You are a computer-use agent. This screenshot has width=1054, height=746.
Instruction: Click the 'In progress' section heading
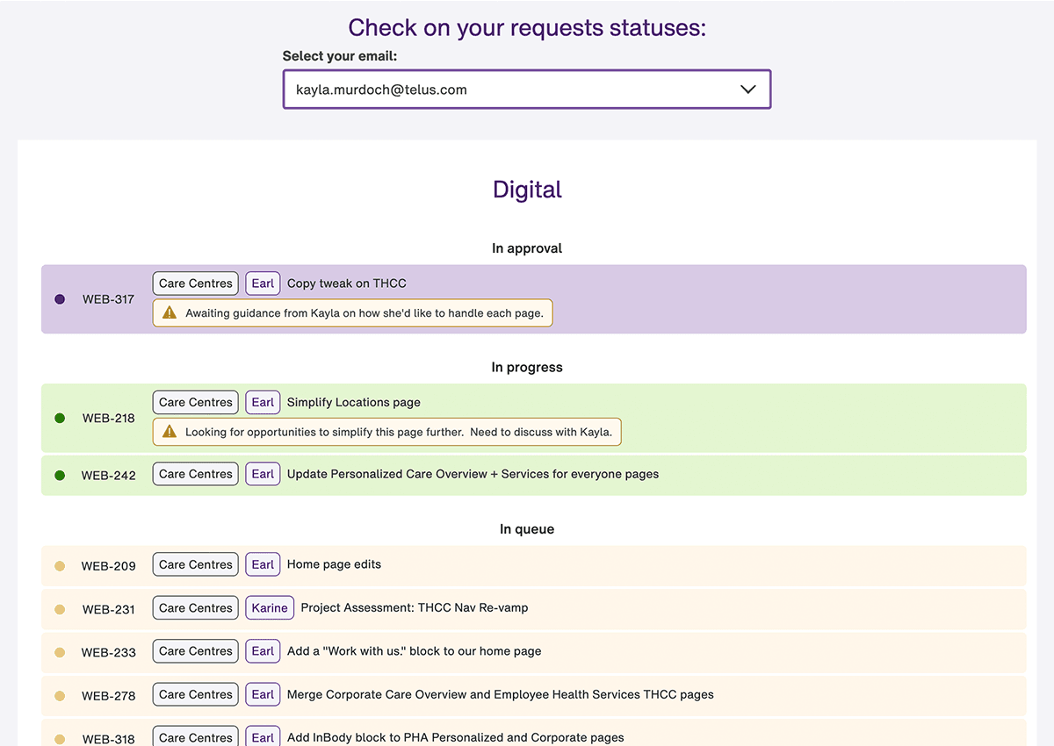point(527,368)
